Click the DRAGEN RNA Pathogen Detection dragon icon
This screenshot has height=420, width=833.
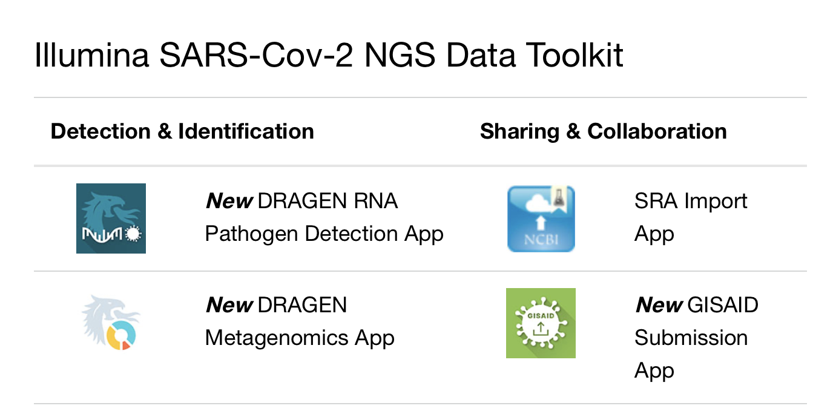coord(111,218)
